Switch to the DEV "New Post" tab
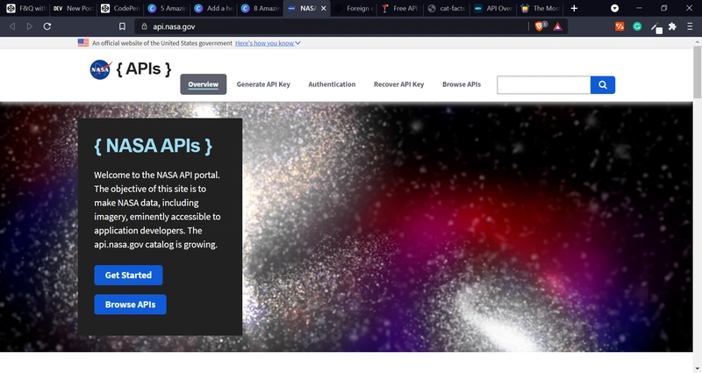 point(73,8)
